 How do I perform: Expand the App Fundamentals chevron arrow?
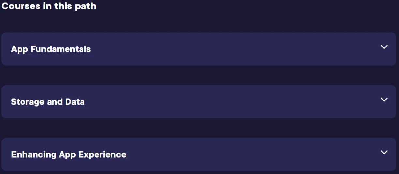tap(384, 47)
